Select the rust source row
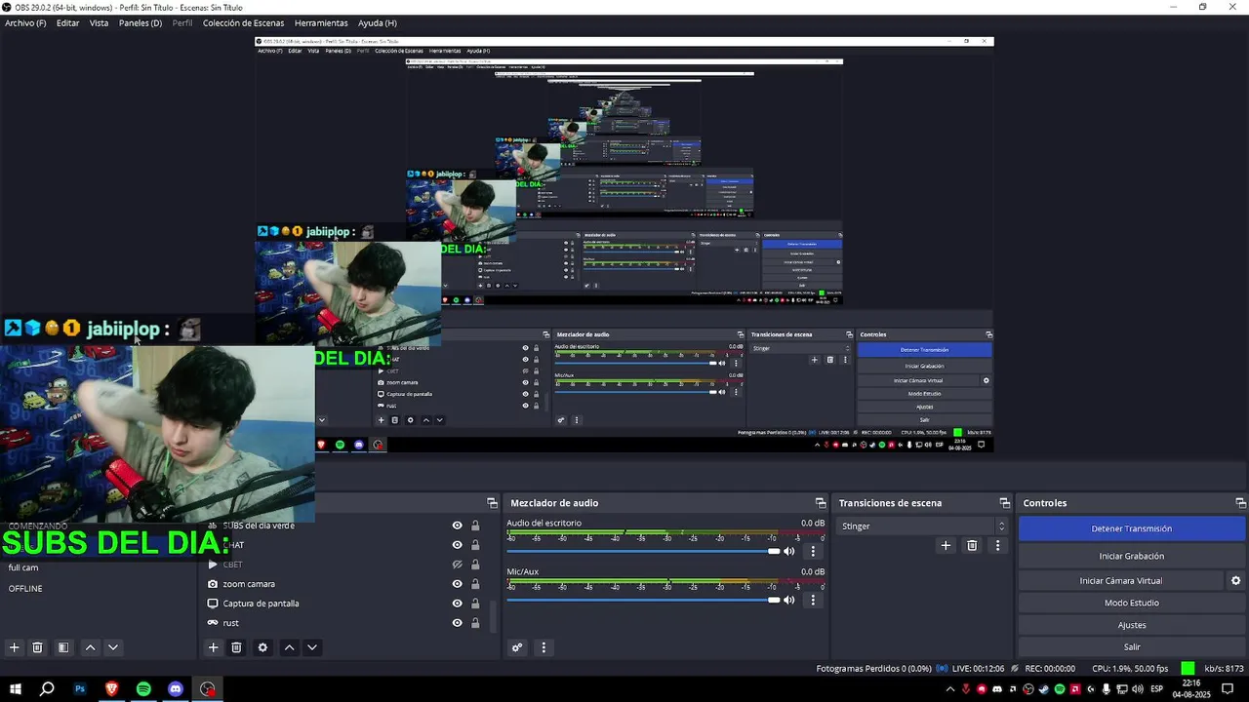Screen dimensions: 1249x702 [346, 623]
